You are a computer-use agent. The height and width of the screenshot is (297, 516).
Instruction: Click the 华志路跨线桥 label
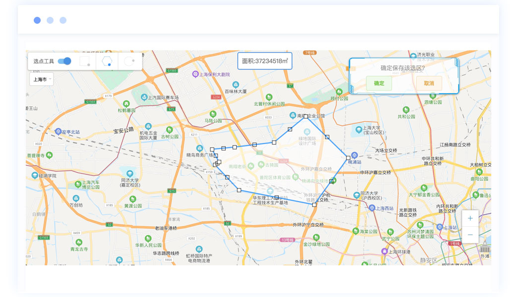166,253
